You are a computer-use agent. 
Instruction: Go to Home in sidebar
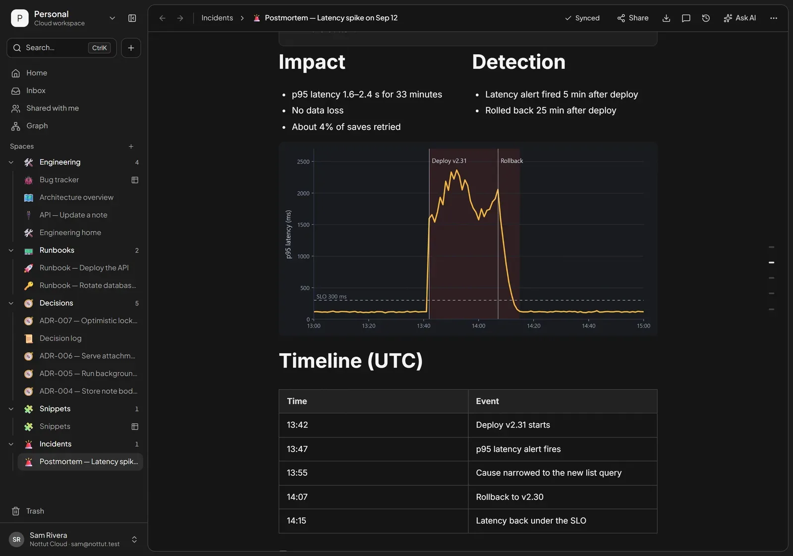point(74,73)
